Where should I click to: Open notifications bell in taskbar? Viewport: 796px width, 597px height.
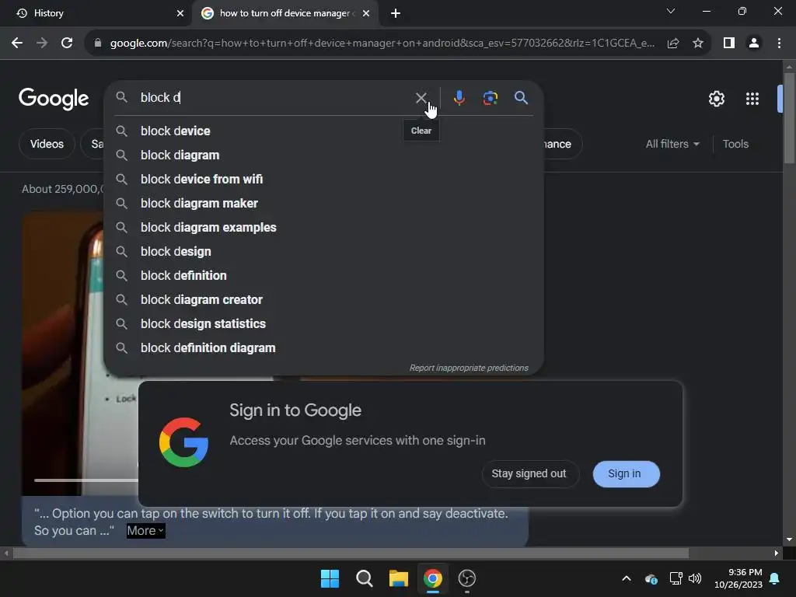tap(775, 578)
